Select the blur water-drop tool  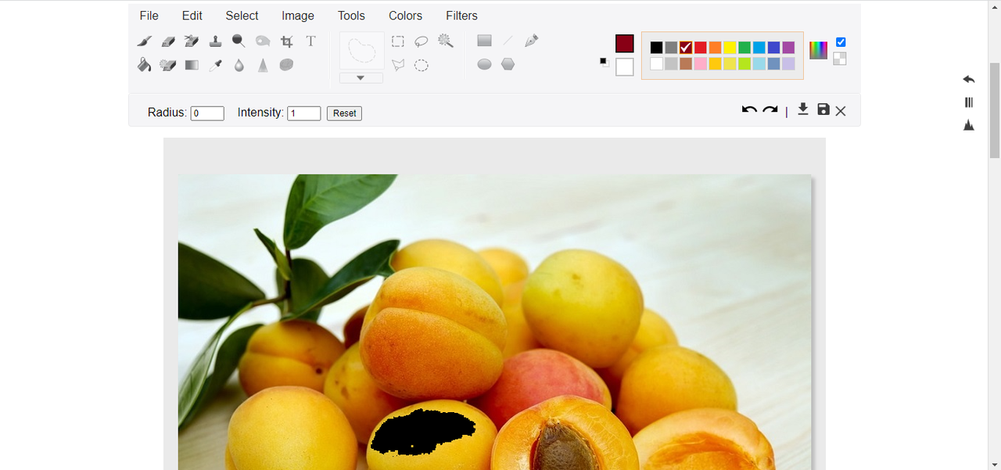[239, 65]
